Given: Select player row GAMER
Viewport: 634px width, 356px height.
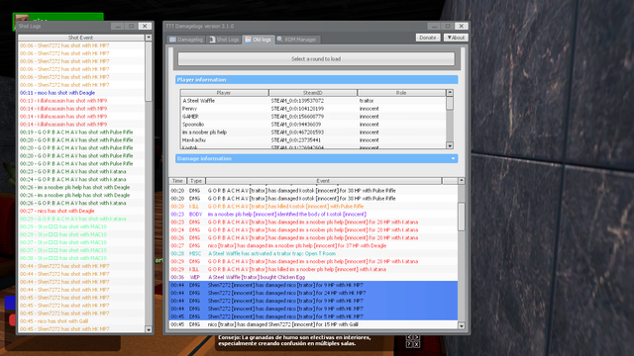Looking at the screenshot, I should point(313,117).
